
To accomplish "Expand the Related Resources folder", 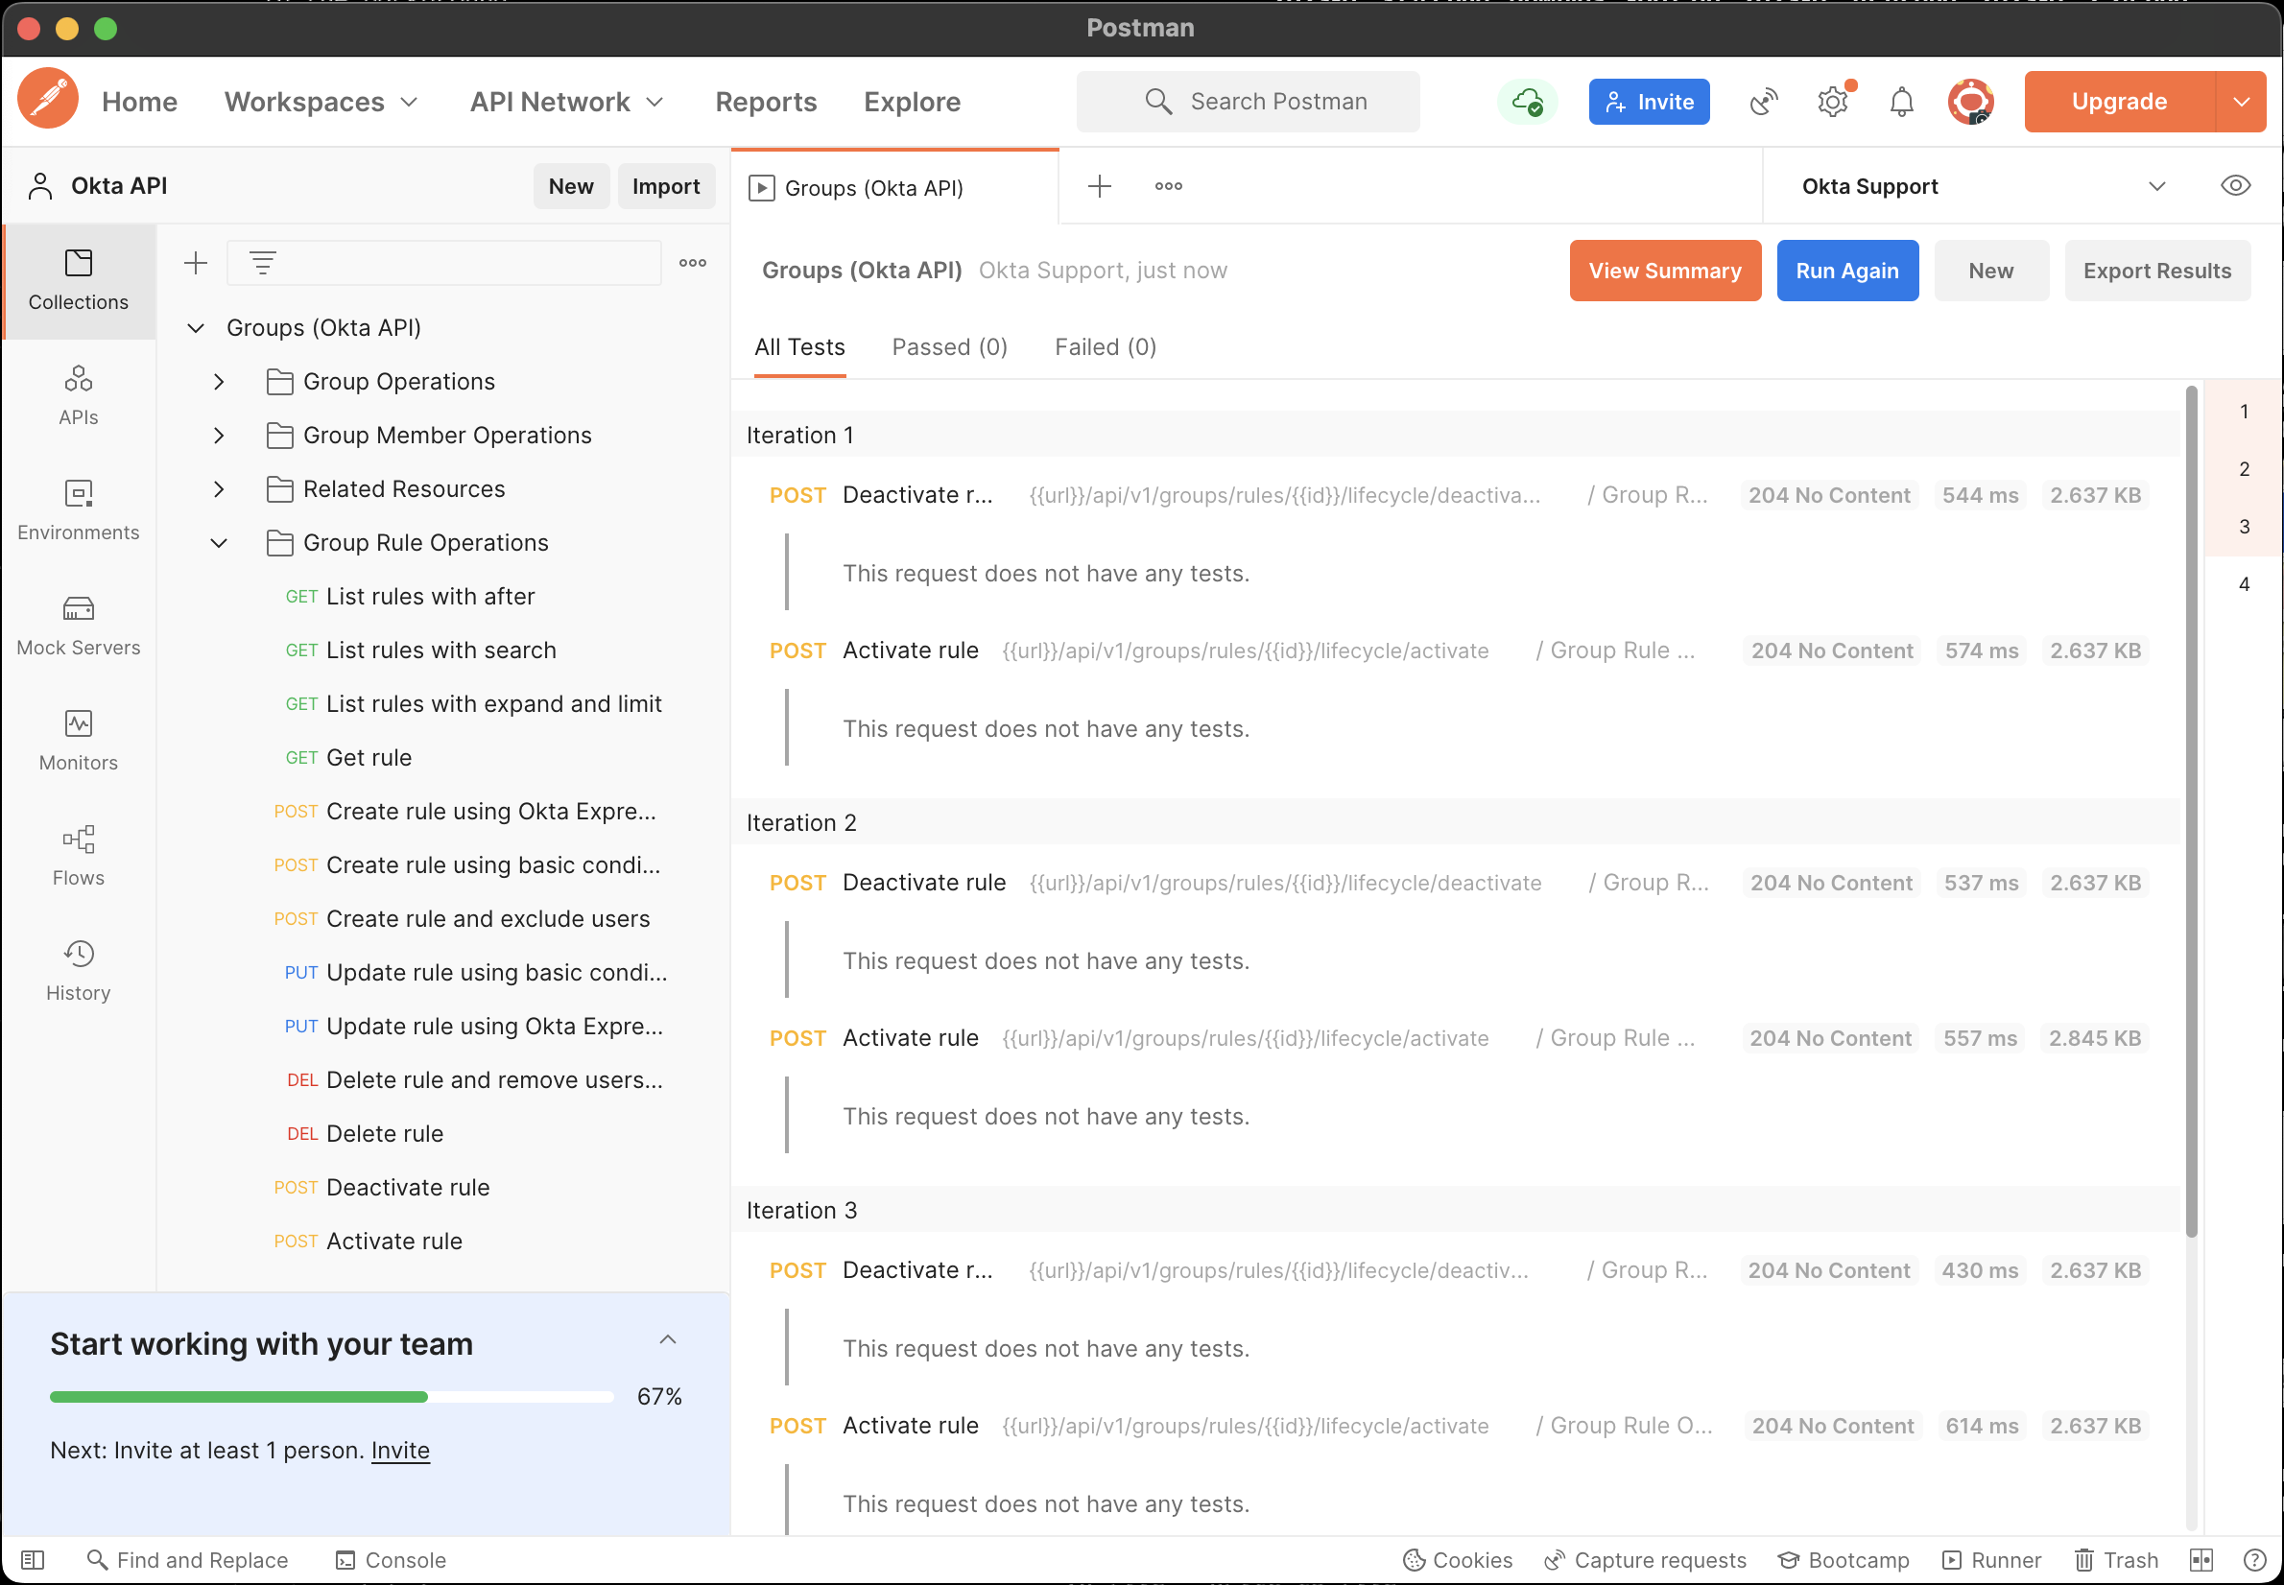I will click(220, 488).
